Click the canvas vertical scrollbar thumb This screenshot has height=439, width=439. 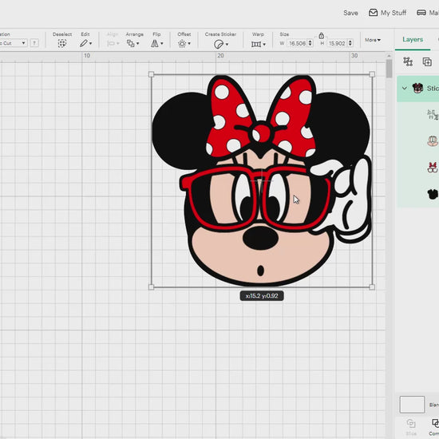[x=389, y=69]
